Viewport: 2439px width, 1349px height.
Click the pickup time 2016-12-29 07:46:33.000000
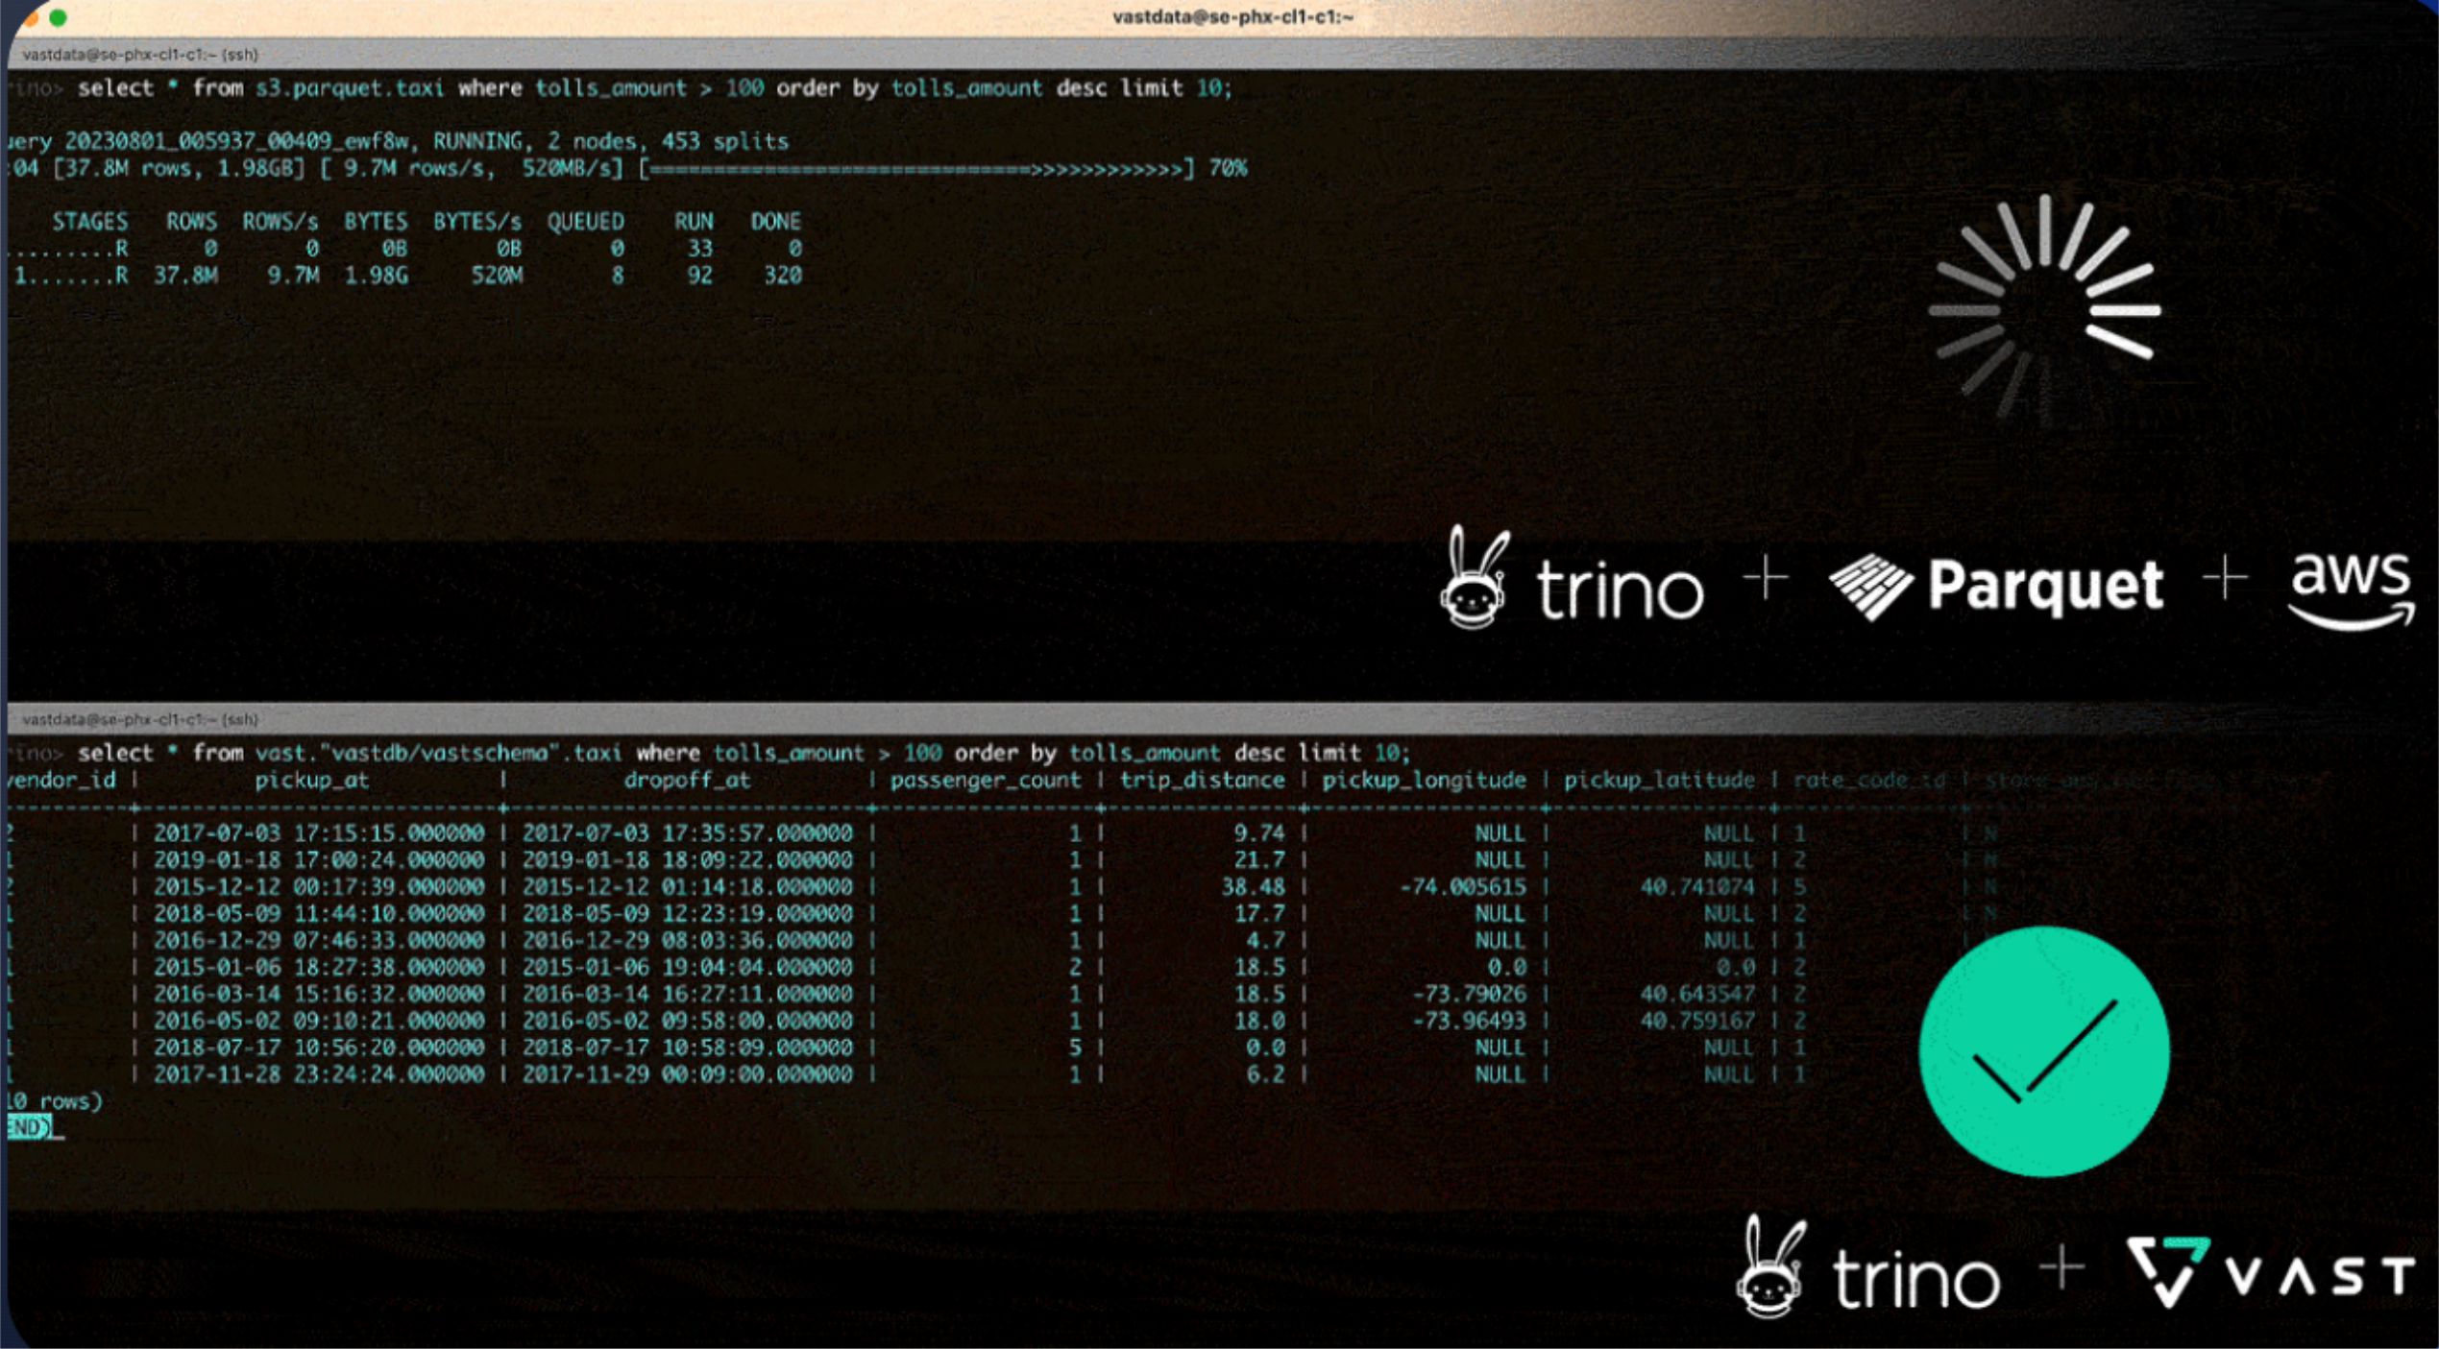point(319,941)
